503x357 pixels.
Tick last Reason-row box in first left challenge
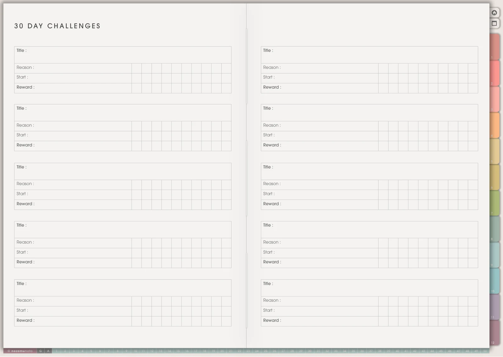[x=226, y=69]
